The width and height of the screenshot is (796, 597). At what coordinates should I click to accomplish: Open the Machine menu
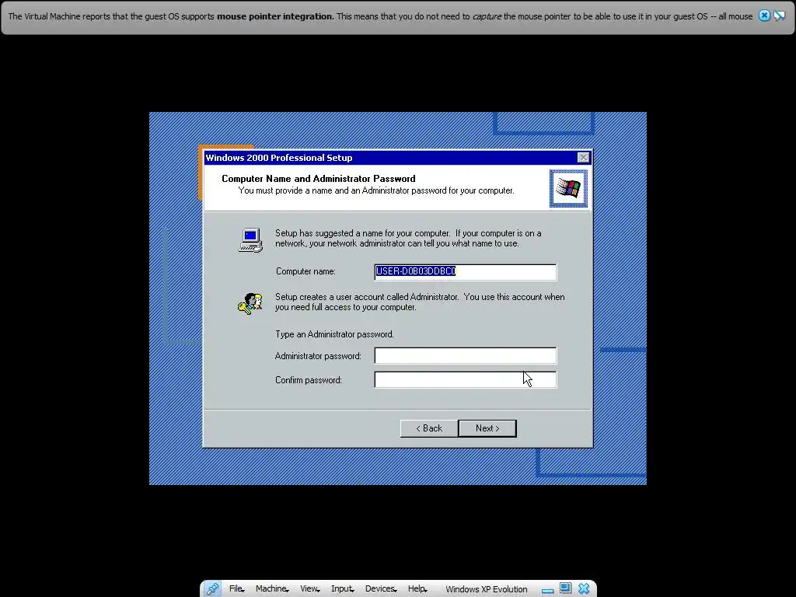pos(271,588)
